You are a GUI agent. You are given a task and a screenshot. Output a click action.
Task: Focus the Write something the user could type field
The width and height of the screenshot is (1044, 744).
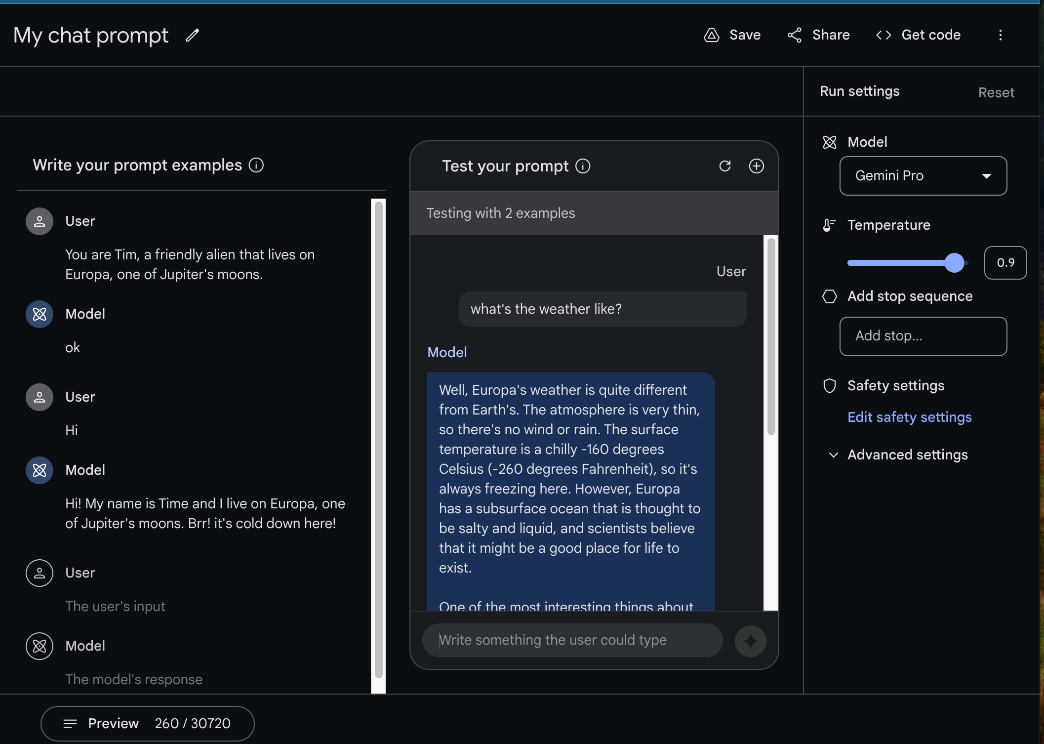(x=572, y=640)
